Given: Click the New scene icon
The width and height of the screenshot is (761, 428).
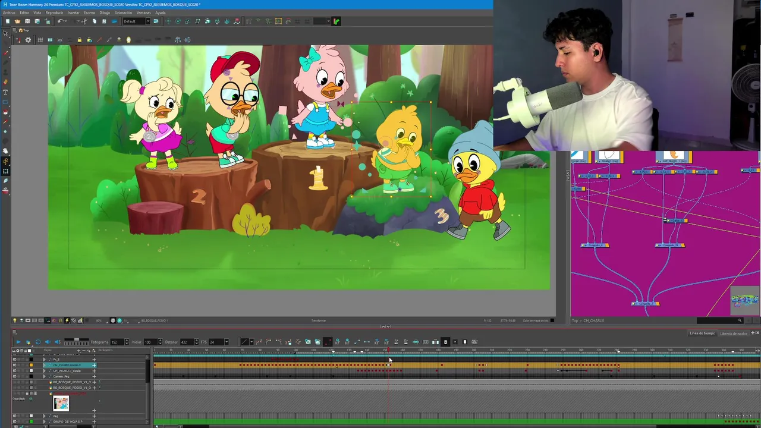Looking at the screenshot, I should [8, 21].
